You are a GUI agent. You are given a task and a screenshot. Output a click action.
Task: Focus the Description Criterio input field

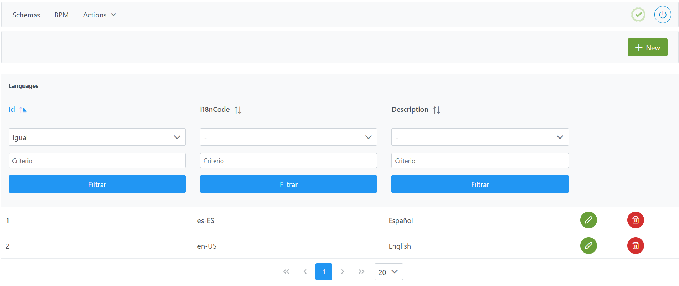pyautogui.click(x=480, y=161)
